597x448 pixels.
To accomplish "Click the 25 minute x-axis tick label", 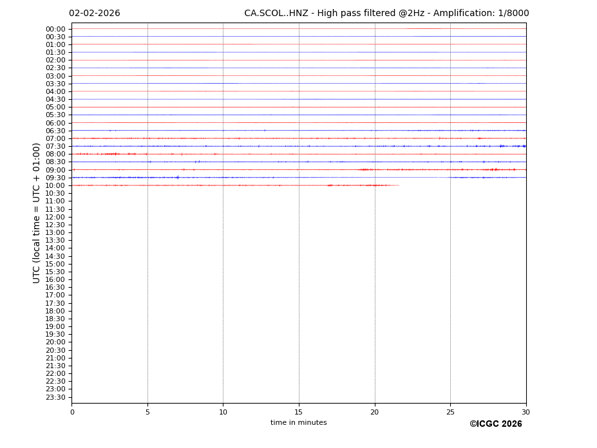I will [x=450, y=412].
